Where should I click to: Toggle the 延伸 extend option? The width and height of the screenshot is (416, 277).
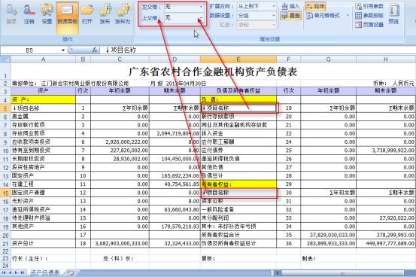(315, 6)
